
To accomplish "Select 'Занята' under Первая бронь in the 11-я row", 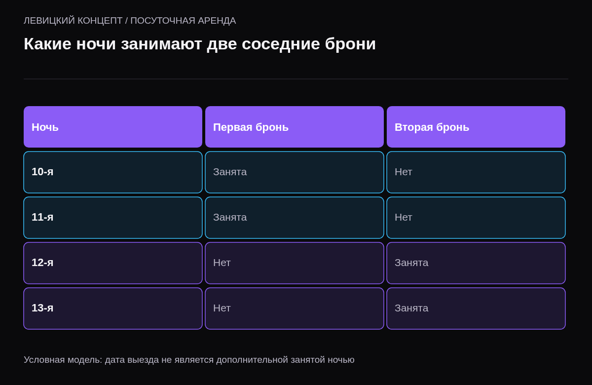I will (295, 218).
